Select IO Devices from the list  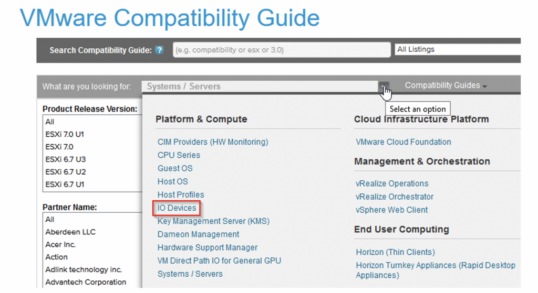(x=177, y=208)
